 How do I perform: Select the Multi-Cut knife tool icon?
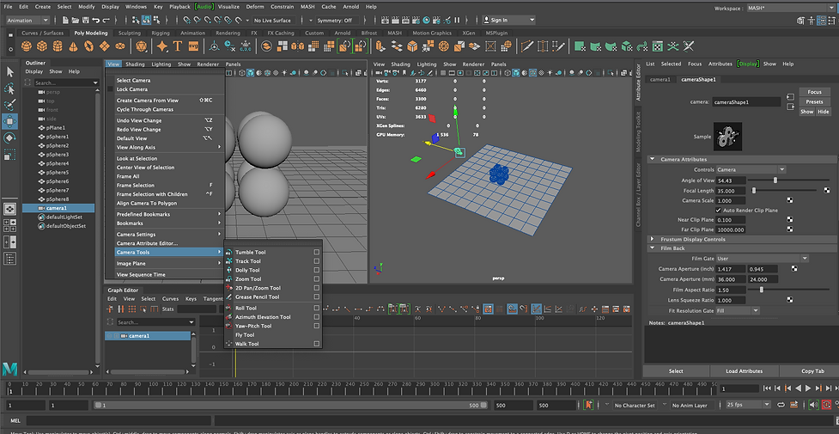[527, 46]
